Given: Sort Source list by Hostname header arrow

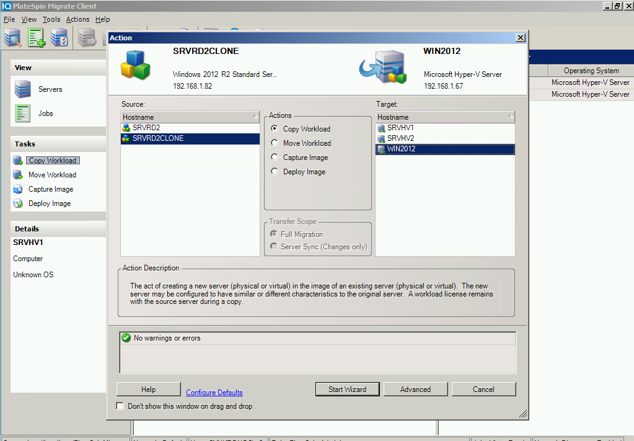Looking at the screenshot, I should [x=255, y=117].
